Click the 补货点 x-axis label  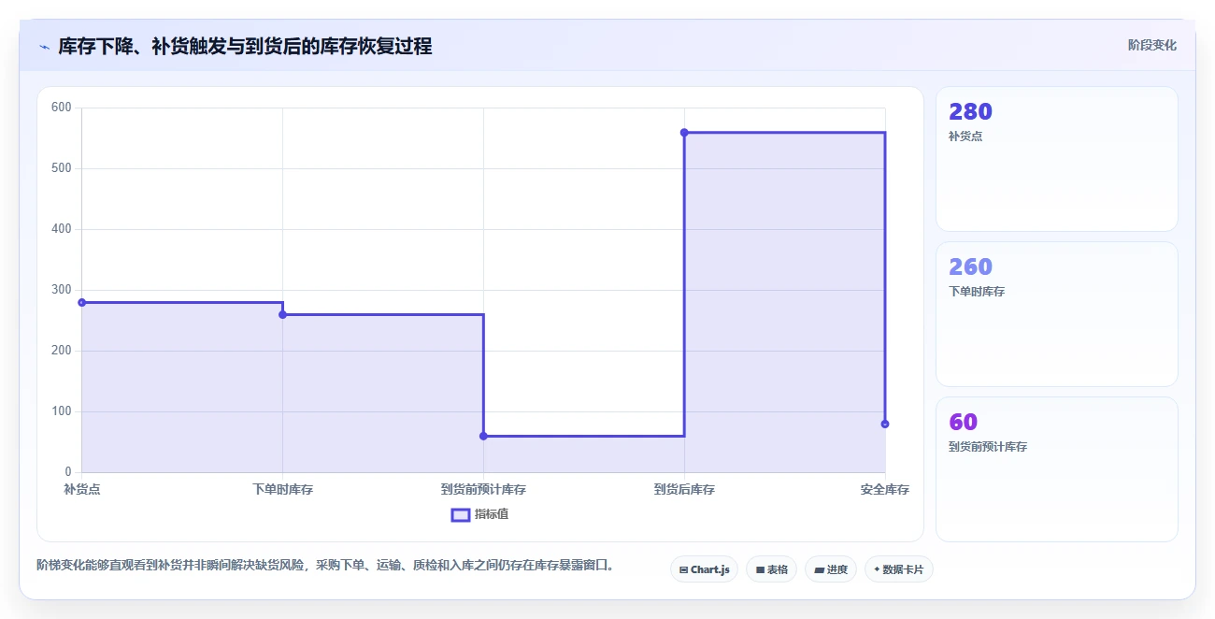82,489
